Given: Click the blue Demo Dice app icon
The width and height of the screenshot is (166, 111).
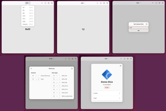Looking at the screenshot, I should [x=107, y=74].
